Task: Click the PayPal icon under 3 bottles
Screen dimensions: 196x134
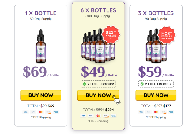Action: click(x=148, y=112)
